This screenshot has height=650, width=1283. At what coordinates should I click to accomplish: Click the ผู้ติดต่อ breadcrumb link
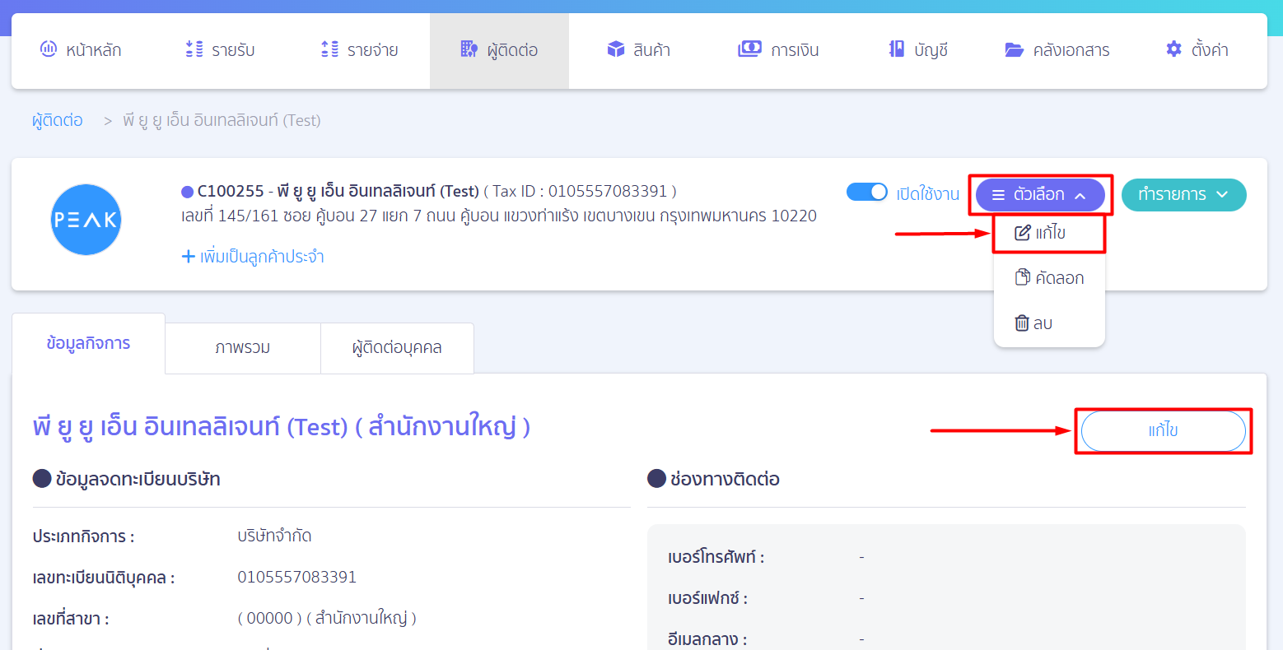(58, 120)
